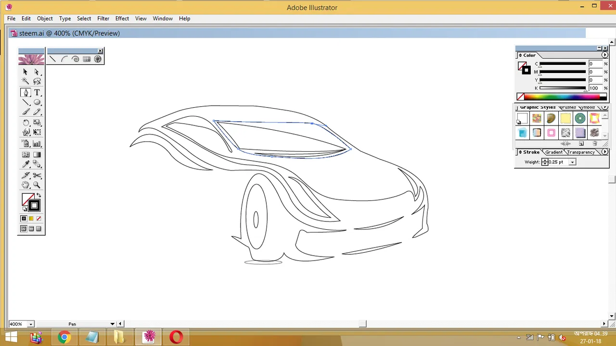Viewport: 616px width, 346px height.
Task: Open the zoom level dropdown at 400%
Action: click(31, 324)
